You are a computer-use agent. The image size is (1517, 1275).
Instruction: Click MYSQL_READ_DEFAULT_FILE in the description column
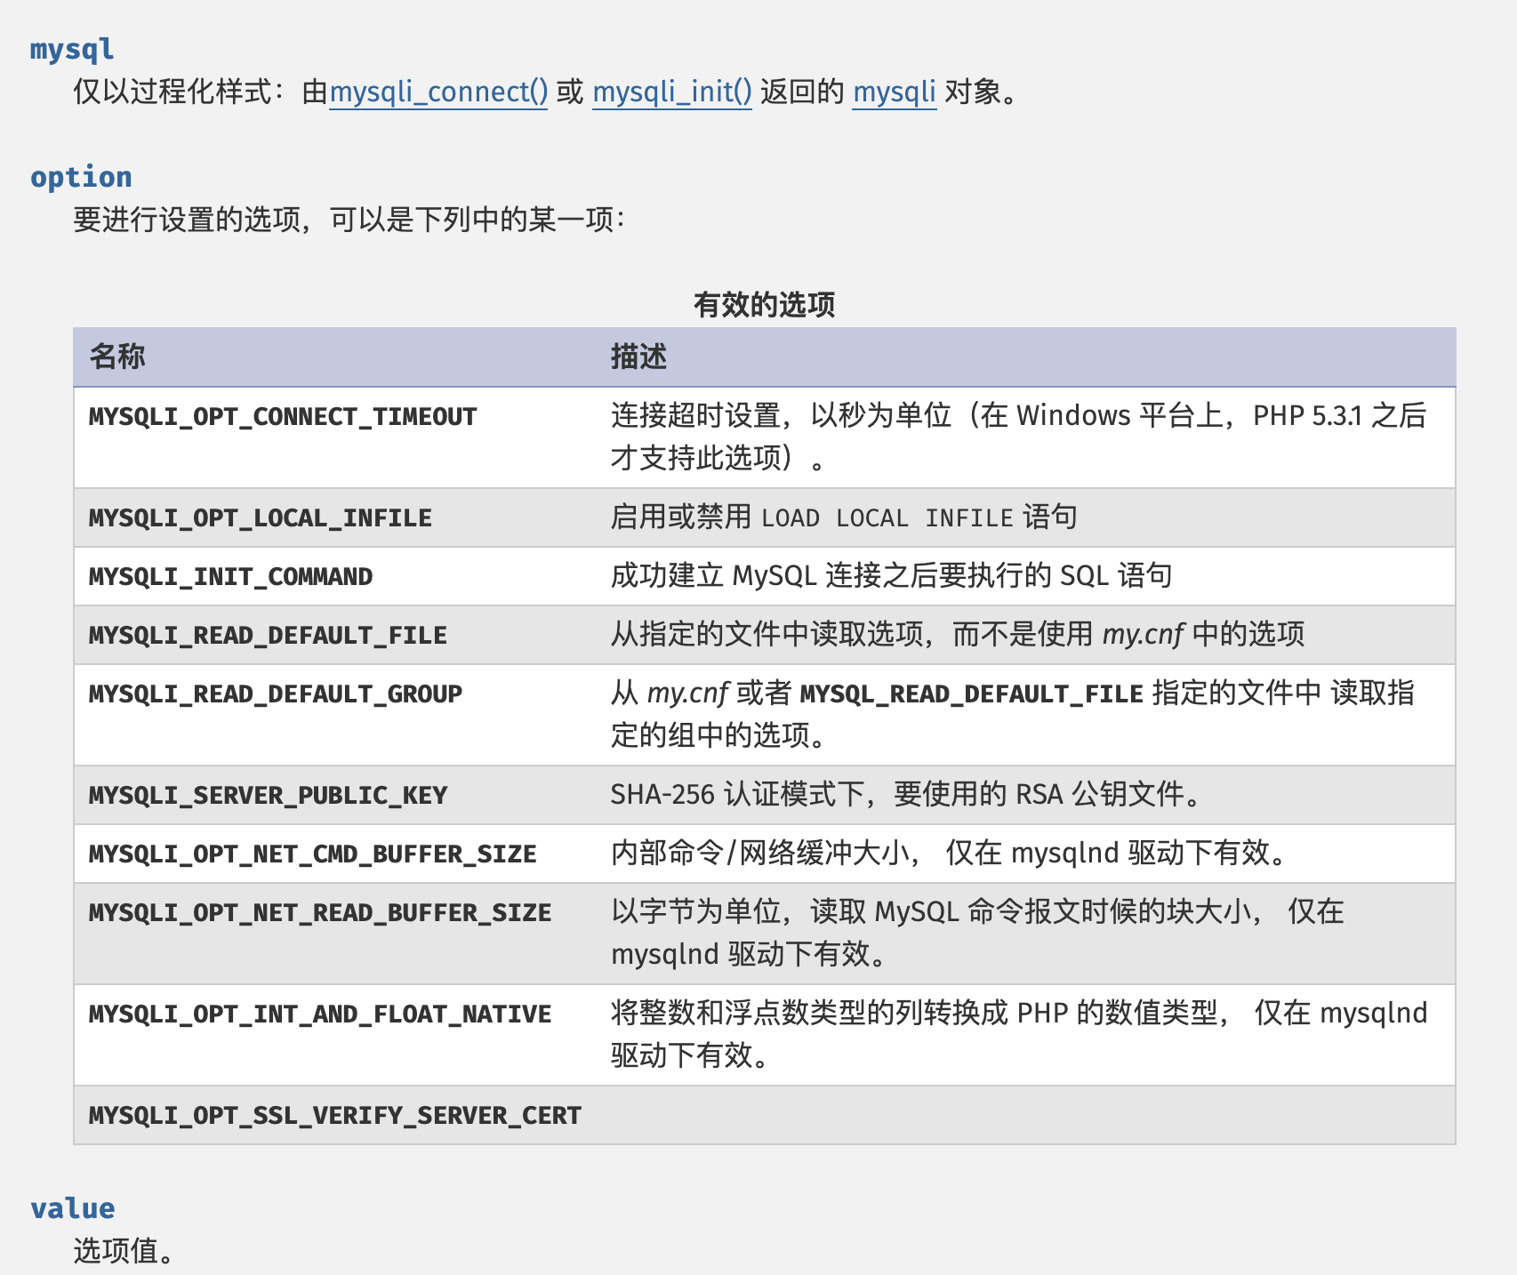coord(971,694)
